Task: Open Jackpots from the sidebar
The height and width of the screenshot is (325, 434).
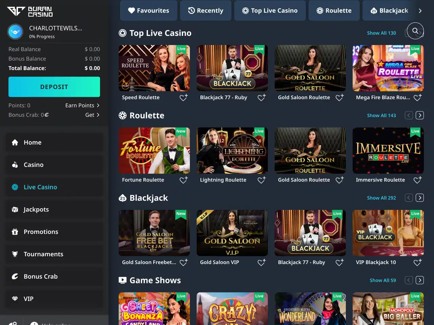Action: point(36,210)
